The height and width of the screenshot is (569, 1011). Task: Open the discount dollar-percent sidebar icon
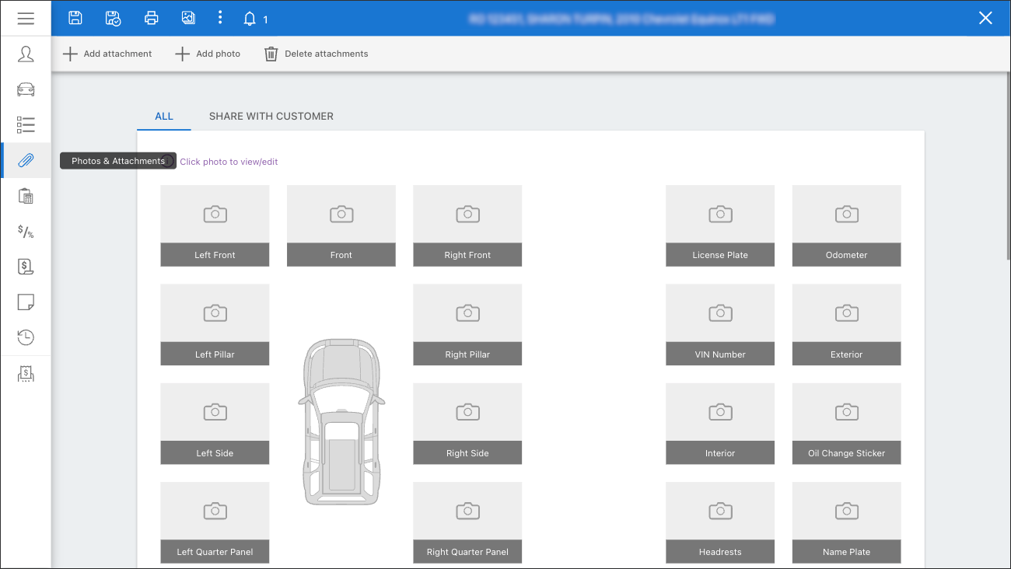point(26,232)
